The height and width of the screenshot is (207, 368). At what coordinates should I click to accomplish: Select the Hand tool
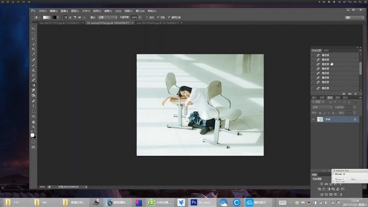pyautogui.click(x=33, y=122)
